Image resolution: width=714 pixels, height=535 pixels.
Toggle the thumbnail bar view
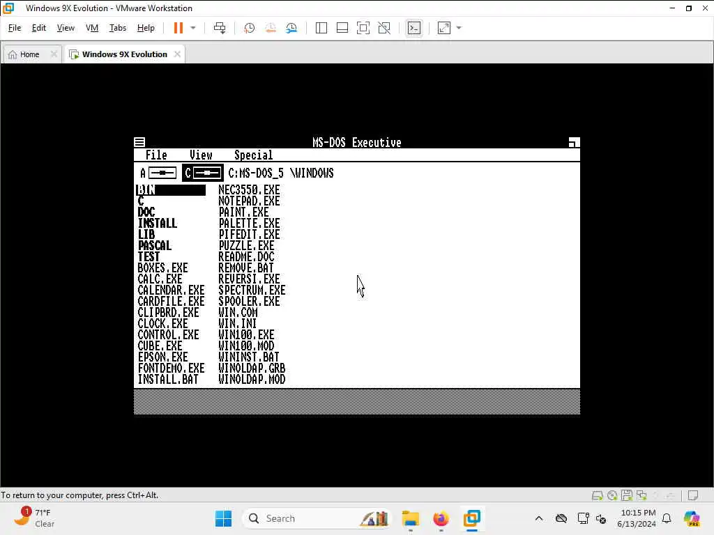[x=342, y=28]
